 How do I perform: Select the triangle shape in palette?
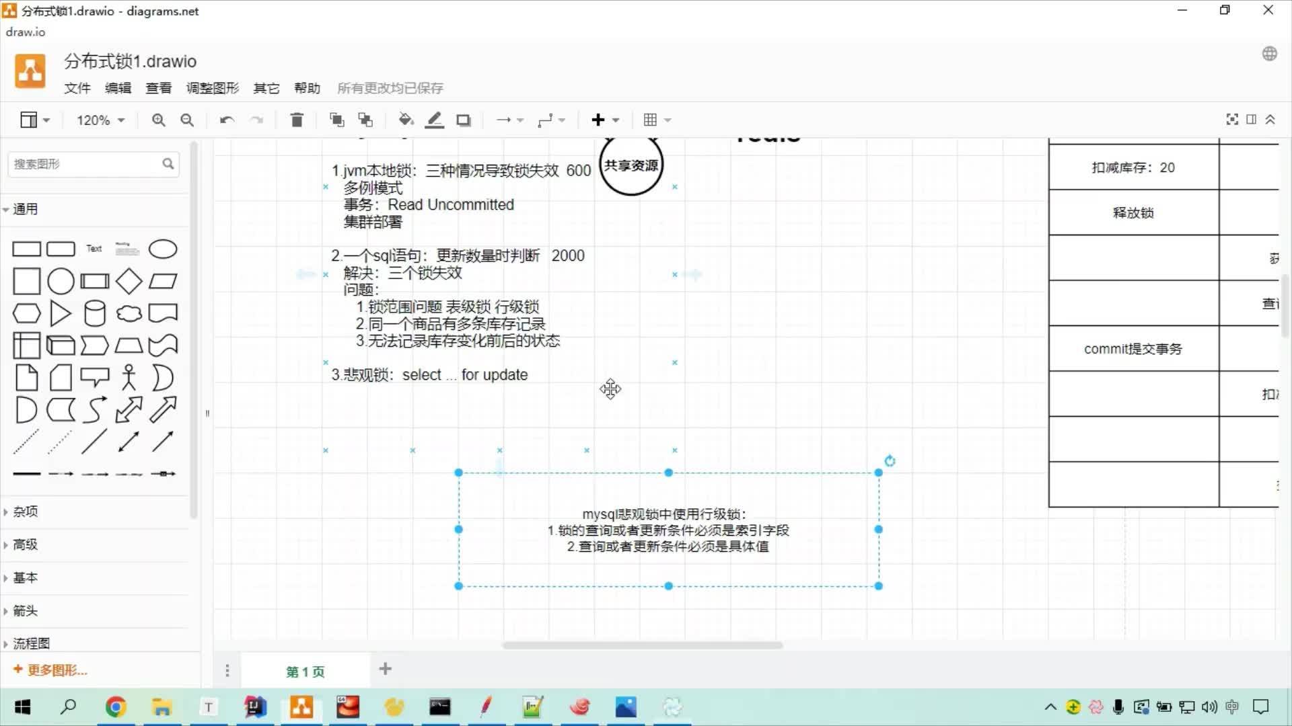61,313
